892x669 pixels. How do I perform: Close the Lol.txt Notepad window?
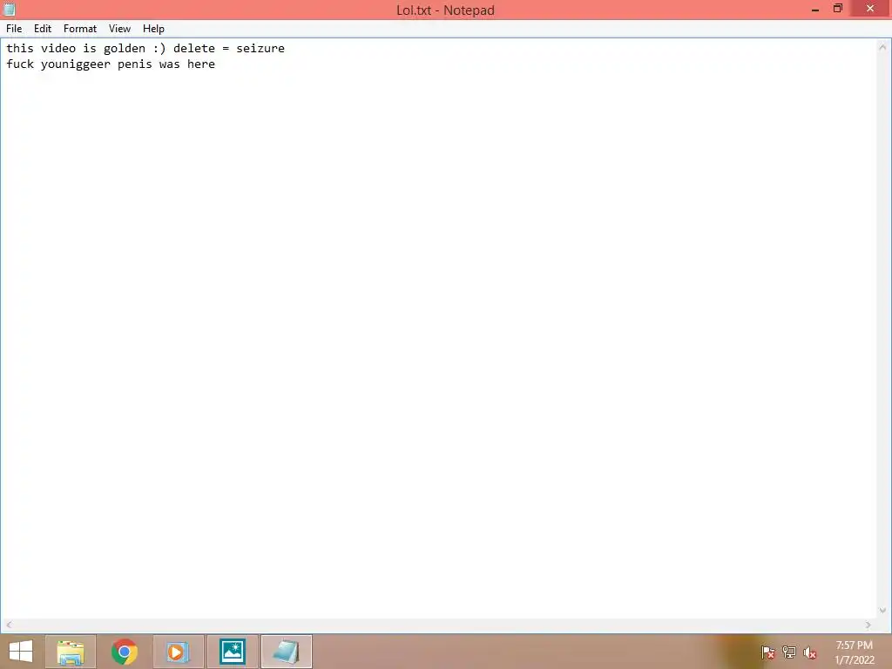[870, 9]
